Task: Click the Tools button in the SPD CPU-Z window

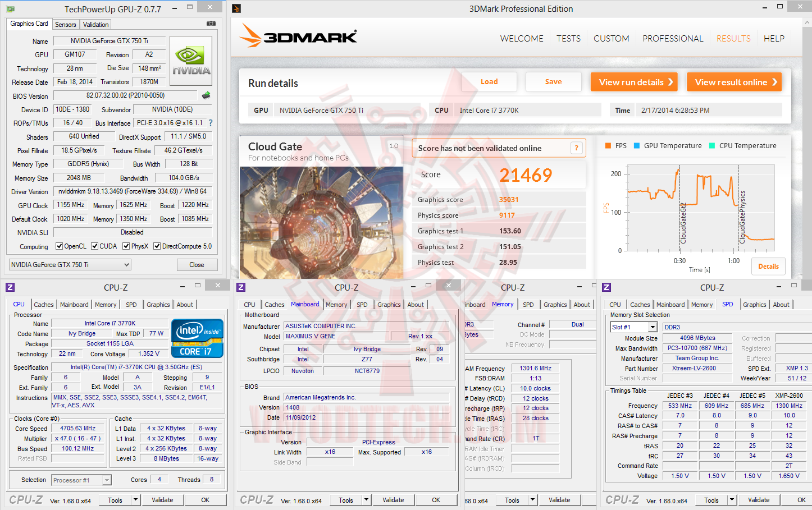Action: (711, 500)
